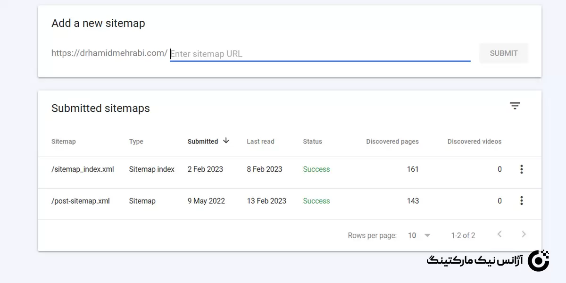Click the pagination indicator showing 1-2 of 2
The height and width of the screenshot is (283, 566).
463,235
